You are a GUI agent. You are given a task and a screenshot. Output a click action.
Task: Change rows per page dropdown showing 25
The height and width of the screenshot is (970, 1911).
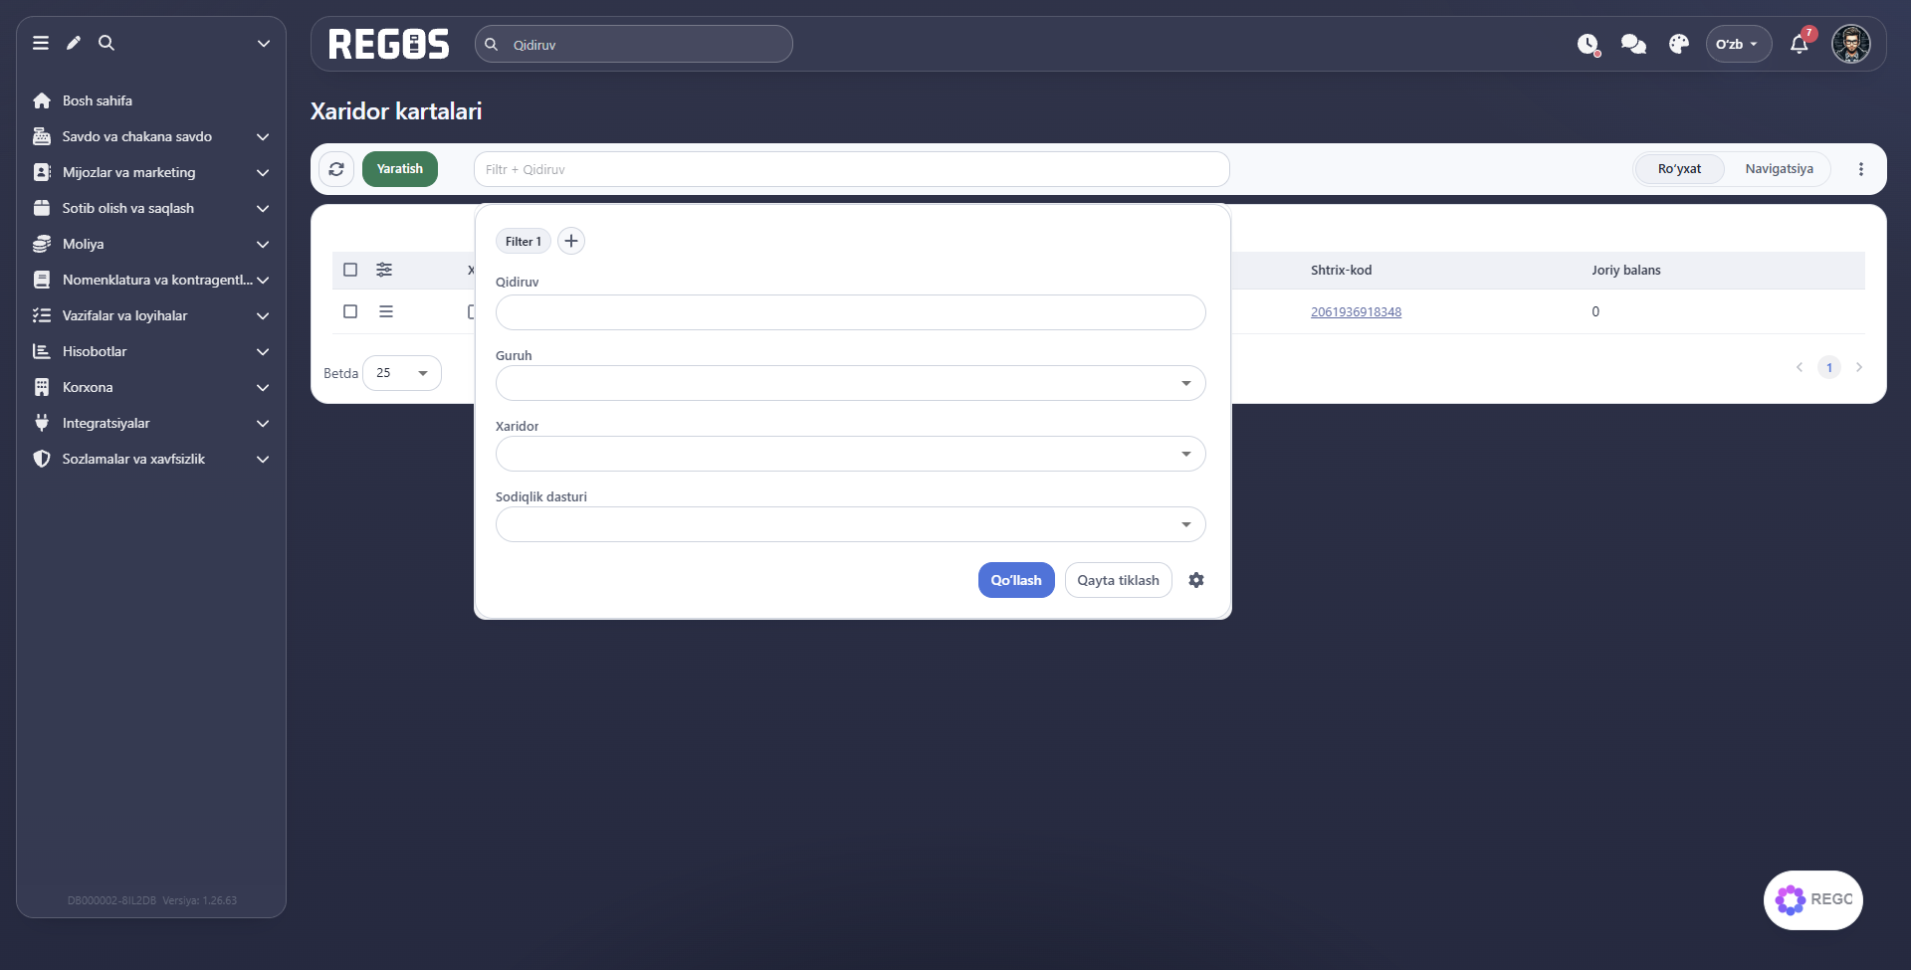coord(402,373)
